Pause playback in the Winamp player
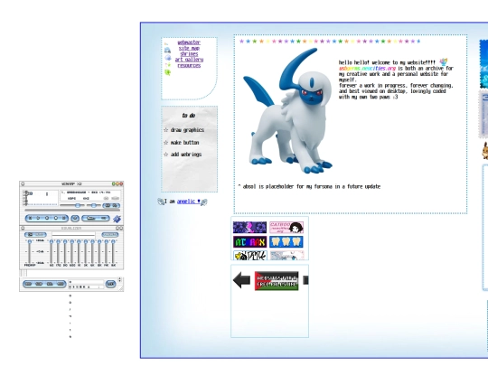The width and height of the screenshot is (488, 366). pyautogui.click(x=47, y=218)
